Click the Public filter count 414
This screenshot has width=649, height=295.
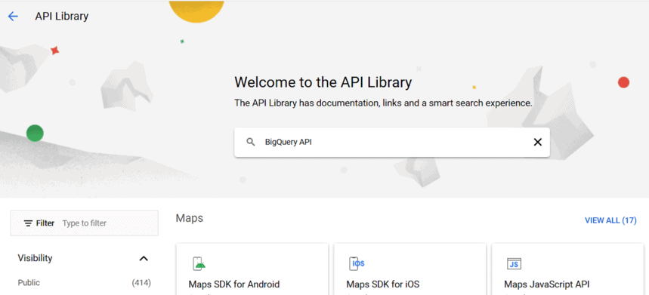point(141,283)
